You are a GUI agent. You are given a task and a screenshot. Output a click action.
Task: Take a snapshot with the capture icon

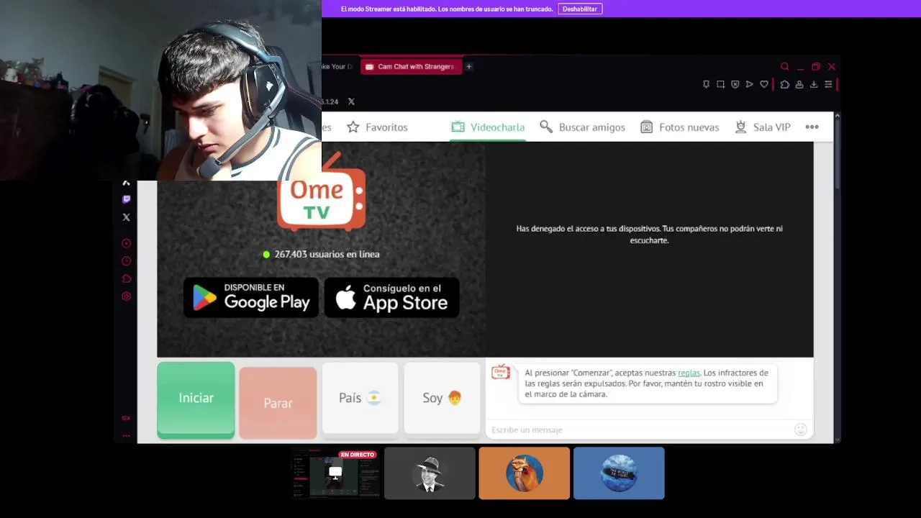tap(720, 84)
